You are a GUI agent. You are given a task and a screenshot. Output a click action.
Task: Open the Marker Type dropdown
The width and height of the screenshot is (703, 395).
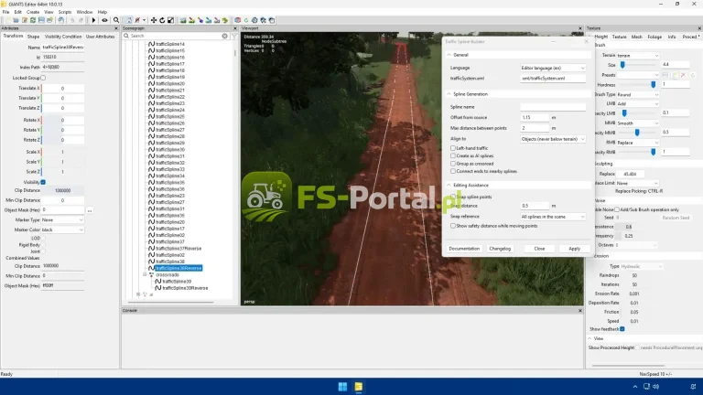pos(62,219)
